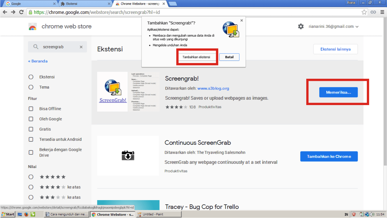Click the web store search field
Screen dimensions: 387x218
pyautogui.click(x=57, y=47)
